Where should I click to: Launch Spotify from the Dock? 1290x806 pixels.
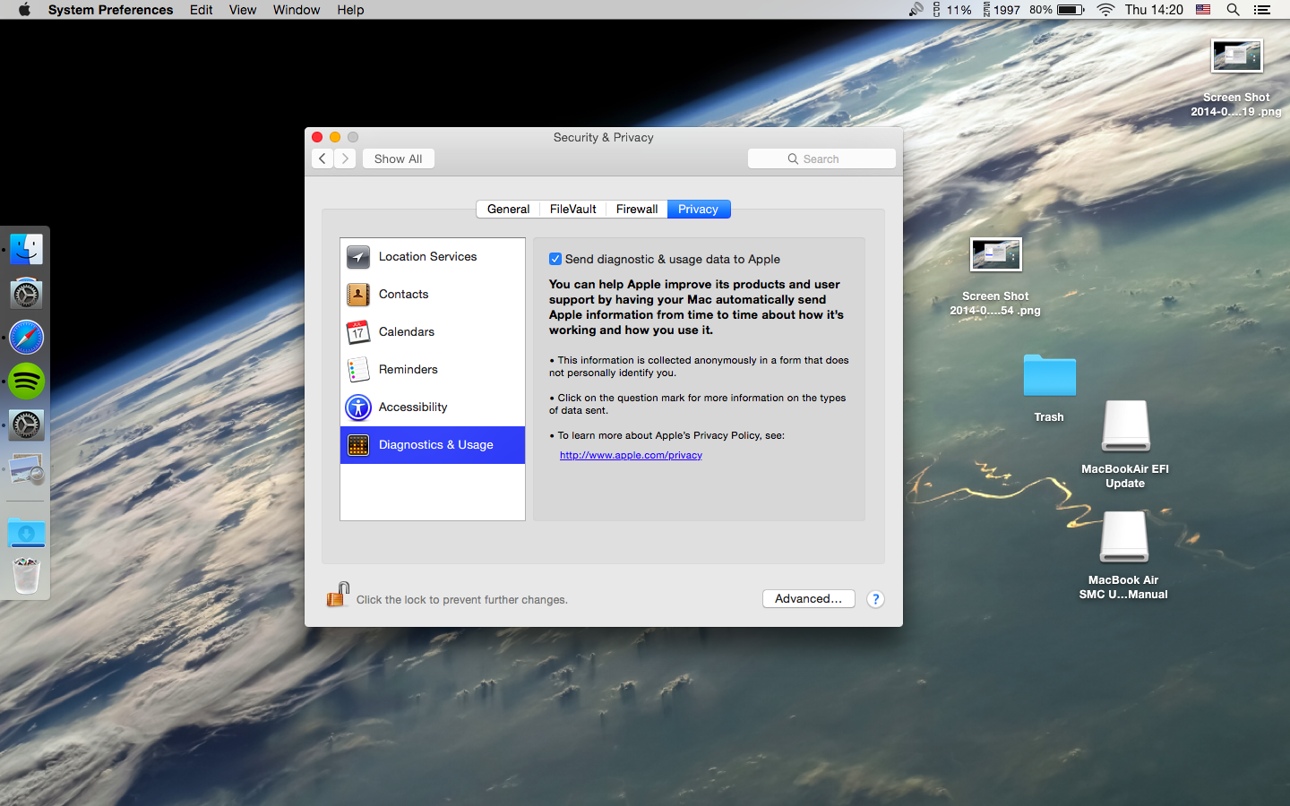pos(26,382)
